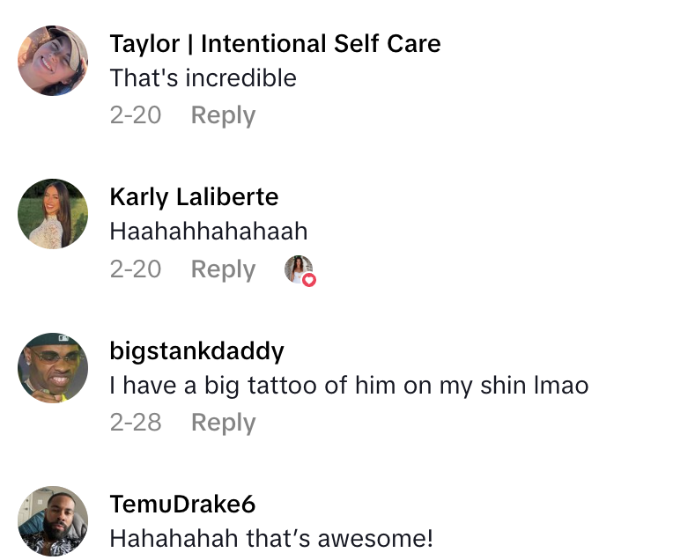Click the creator-liked avatar beside Karly's Reply
Image resolution: width=673 pixels, height=560 pixels.
point(298,269)
